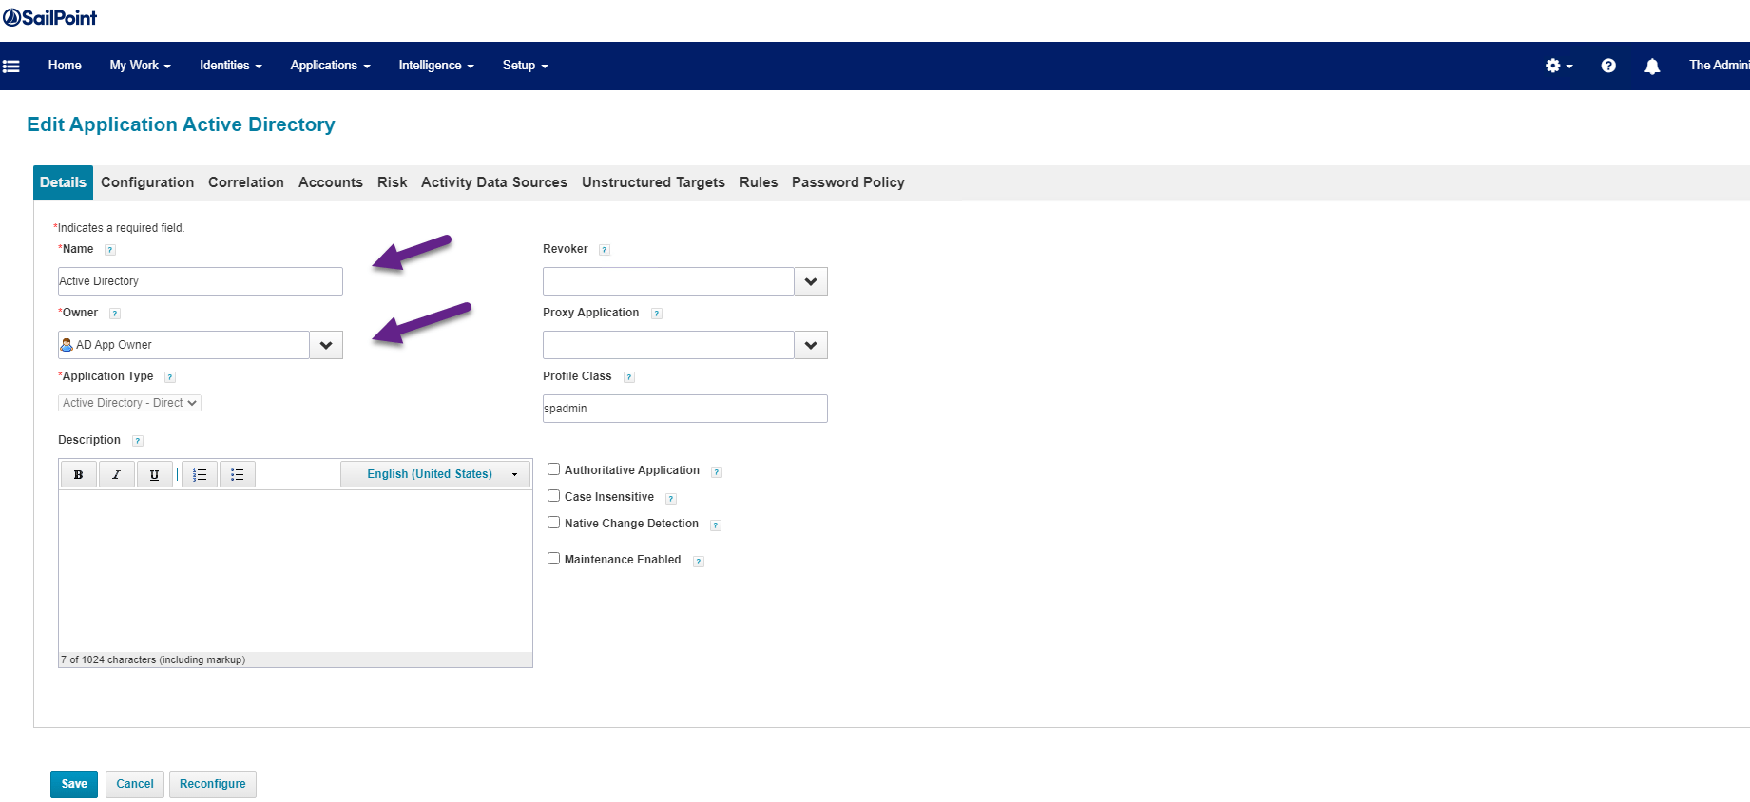Image resolution: width=1750 pixels, height=802 pixels.
Task: Open the Applications menu
Action: coord(331,66)
